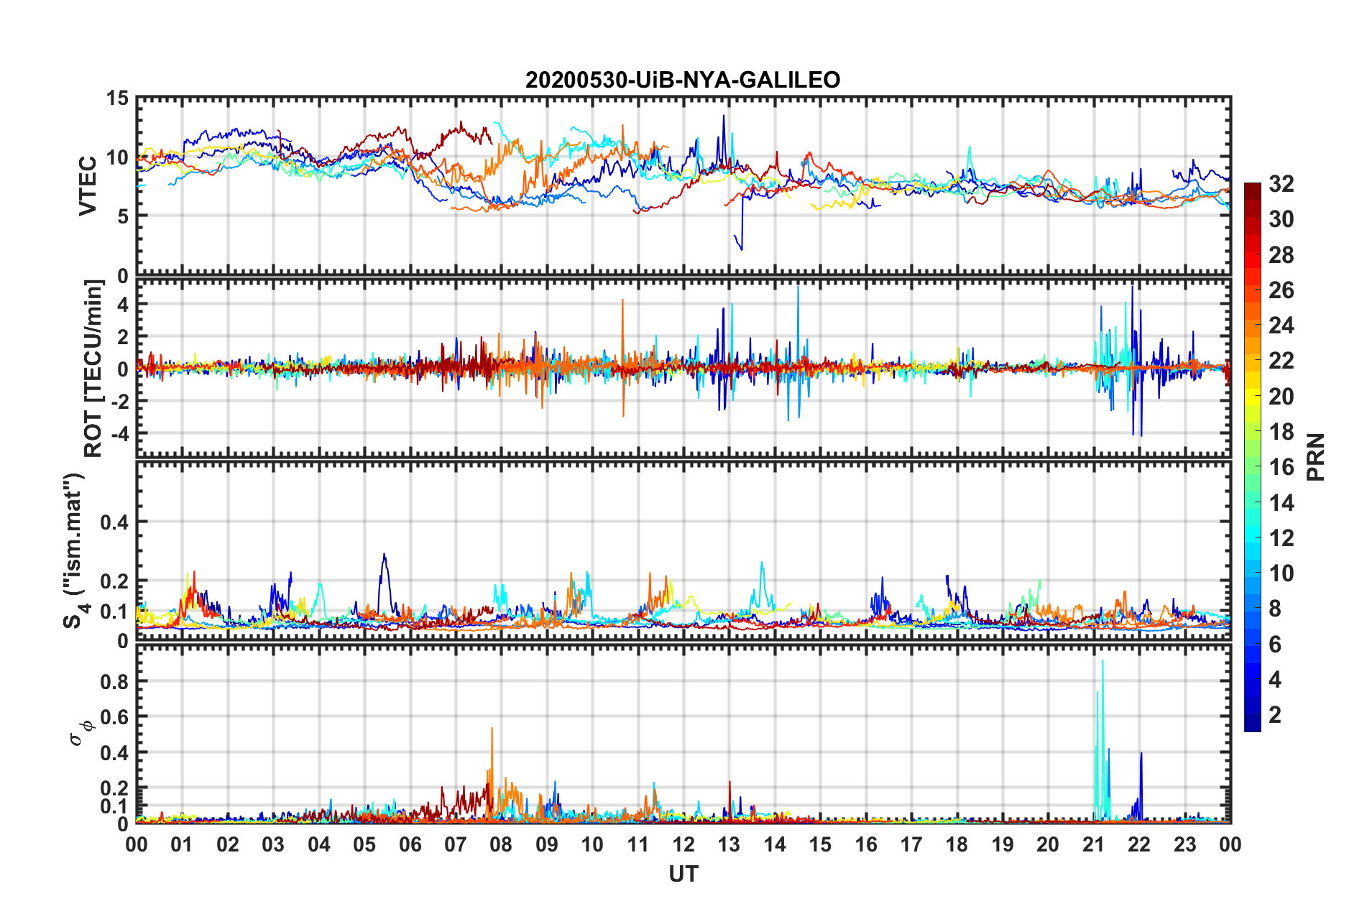Click VTEC y-tick value 10
The width and height of the screenshot is (1367, 914).
(x=118, y=157)
